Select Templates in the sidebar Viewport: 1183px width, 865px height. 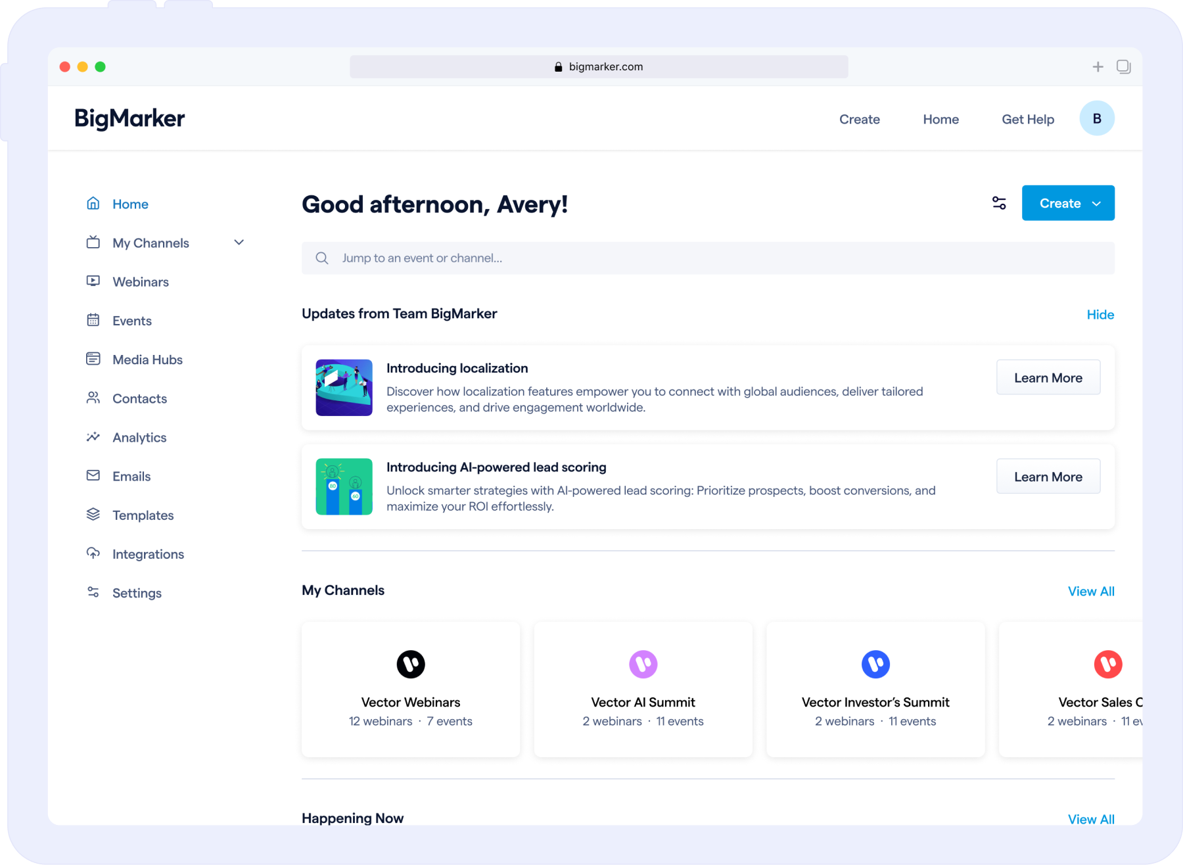pyautogui.click(x=143, y=515)
